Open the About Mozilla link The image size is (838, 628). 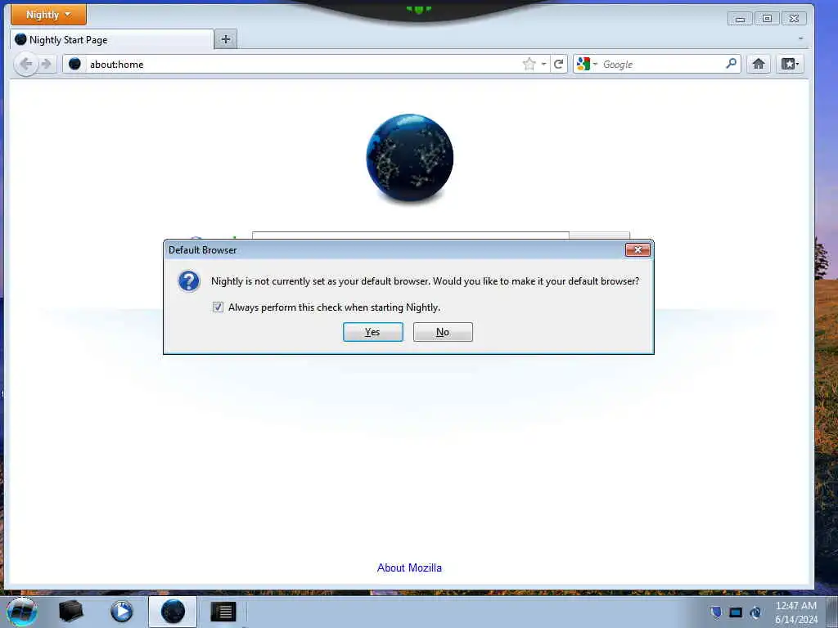[x=409, y=567]
